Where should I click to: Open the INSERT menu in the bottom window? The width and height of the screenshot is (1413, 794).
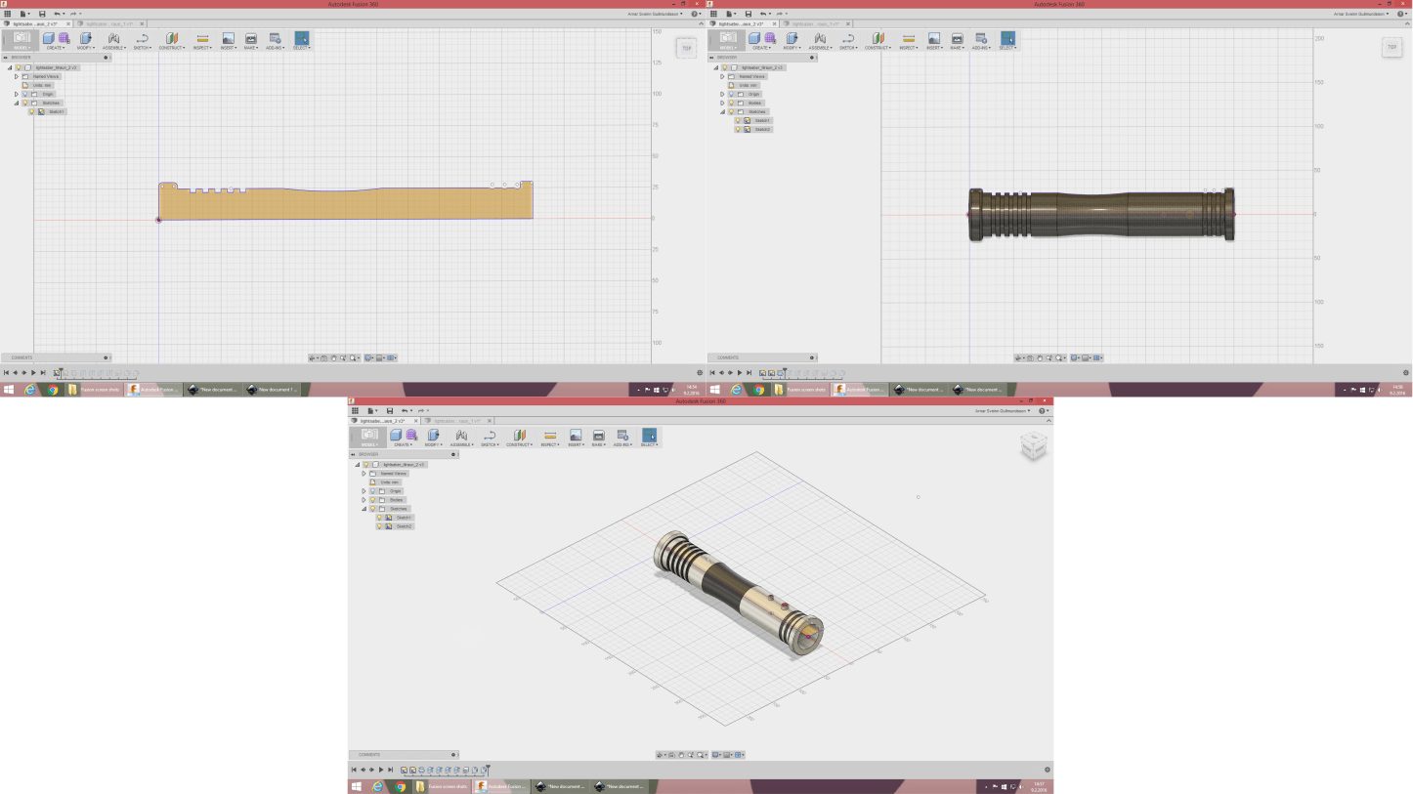[576, 444]
